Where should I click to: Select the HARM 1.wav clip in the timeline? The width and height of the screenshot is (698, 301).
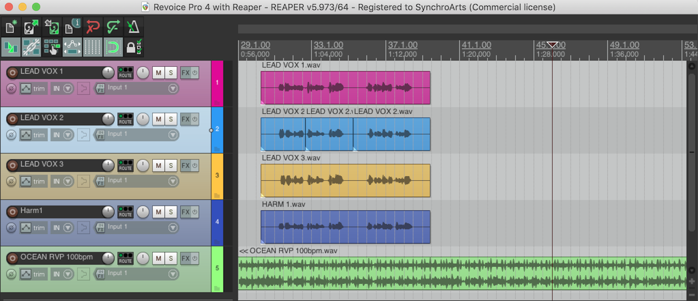click(345, 227)
